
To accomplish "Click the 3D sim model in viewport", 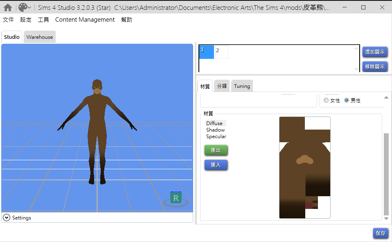I will point(97,132).
